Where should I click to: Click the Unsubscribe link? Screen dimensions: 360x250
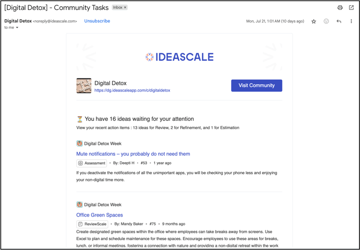click(97, 21)
